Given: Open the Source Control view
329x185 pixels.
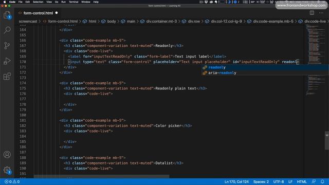Looking at the screenshot, I should [7, 45].
